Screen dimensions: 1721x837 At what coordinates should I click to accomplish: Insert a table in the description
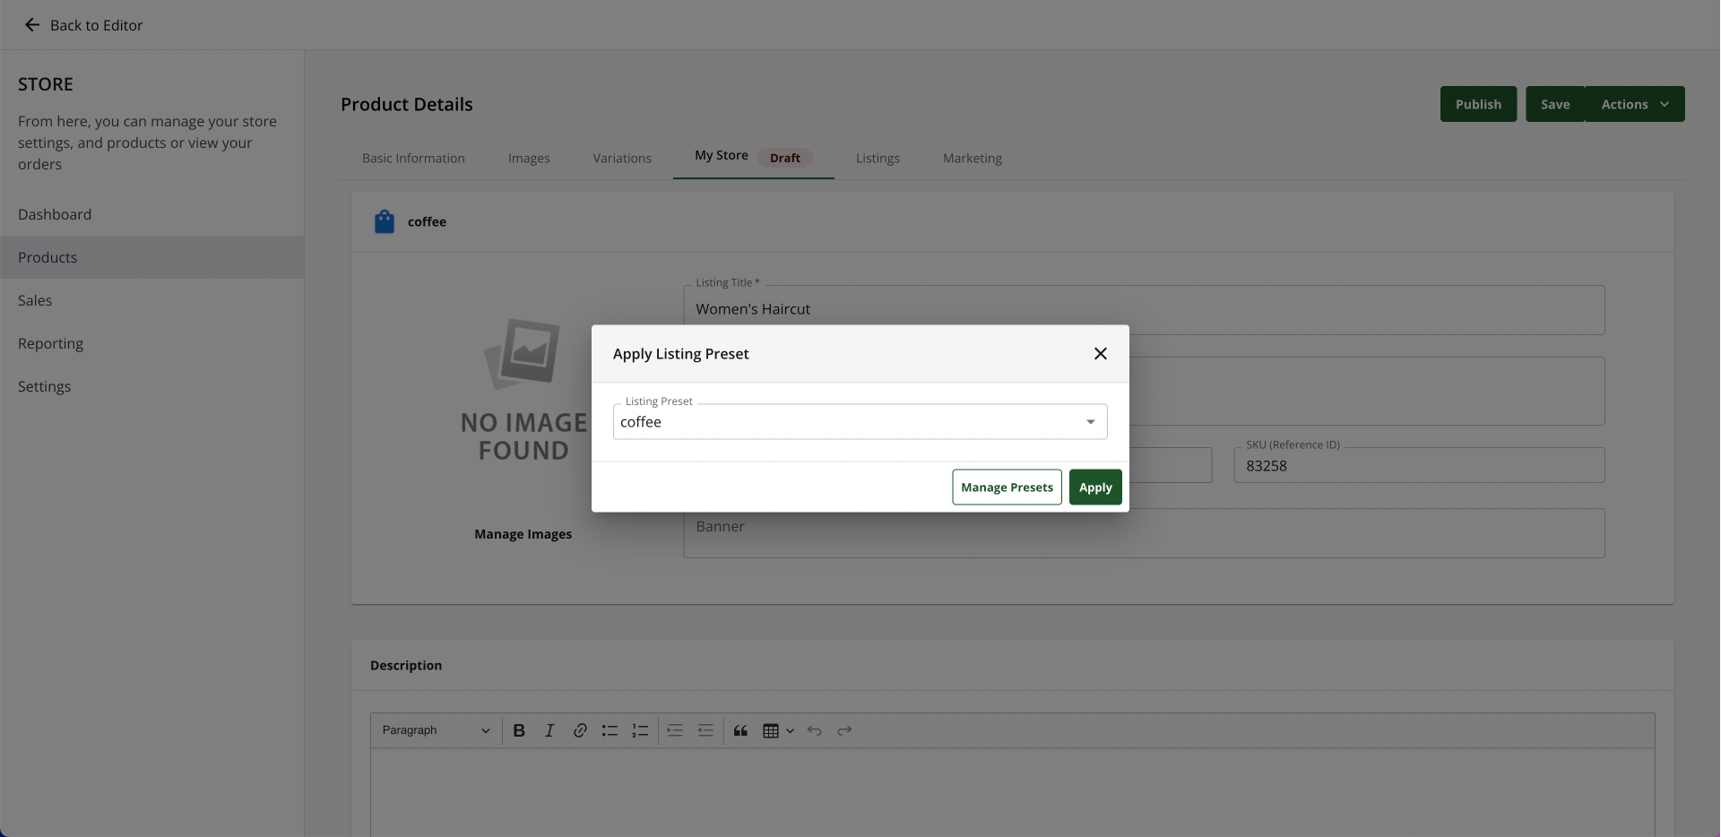point(771,731)
